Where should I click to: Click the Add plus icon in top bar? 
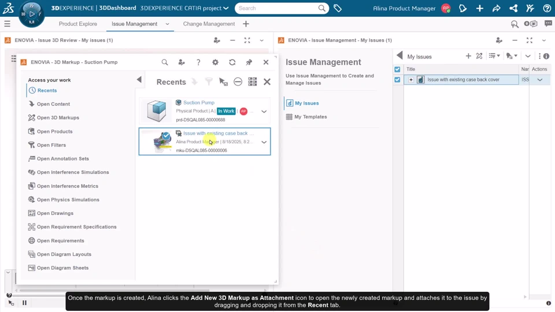tap(480, 8)
